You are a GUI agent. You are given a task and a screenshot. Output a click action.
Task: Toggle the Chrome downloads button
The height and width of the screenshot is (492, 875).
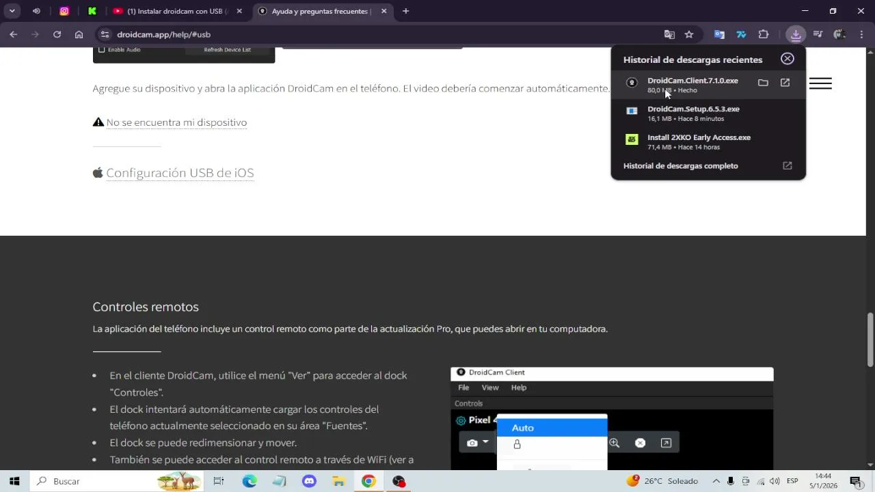pos(796,34)
